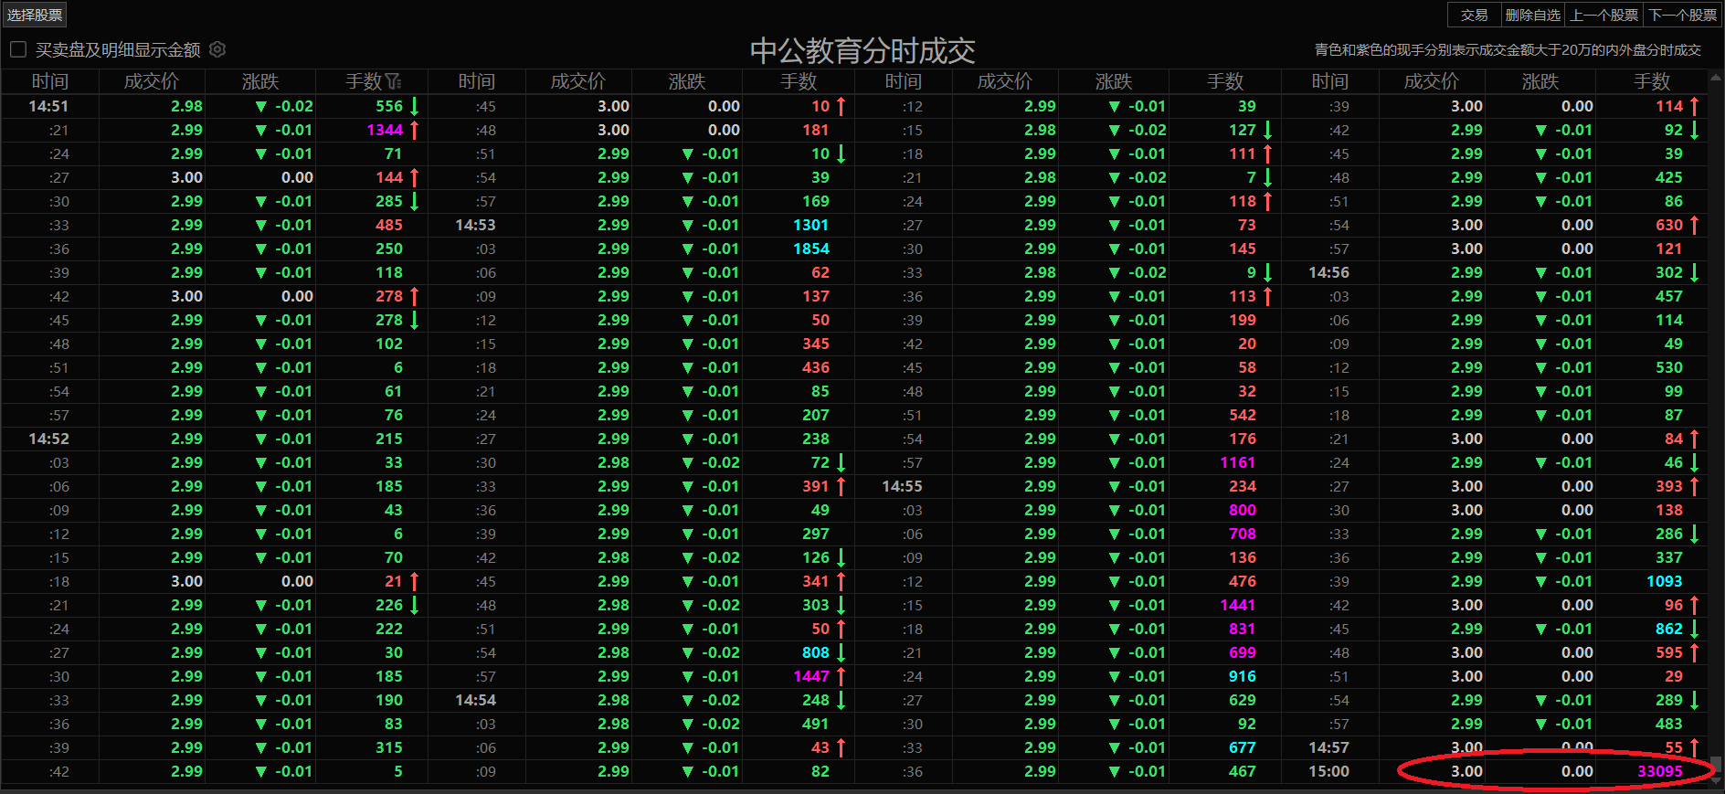The width and height of the screenshot is (1725, 794).
Task: Select the magenta volume 708
Action: tap(1242, 534)
